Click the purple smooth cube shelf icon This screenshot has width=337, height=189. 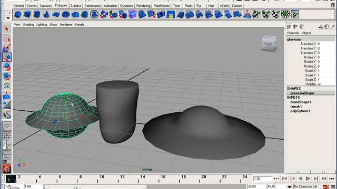(132, 14)
